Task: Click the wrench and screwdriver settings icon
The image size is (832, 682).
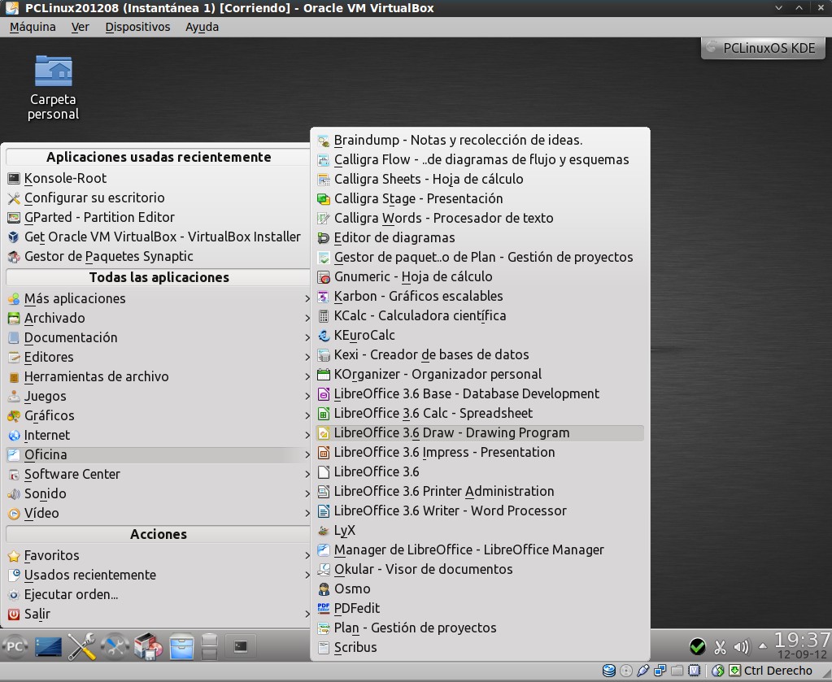Action: (81, 647)
